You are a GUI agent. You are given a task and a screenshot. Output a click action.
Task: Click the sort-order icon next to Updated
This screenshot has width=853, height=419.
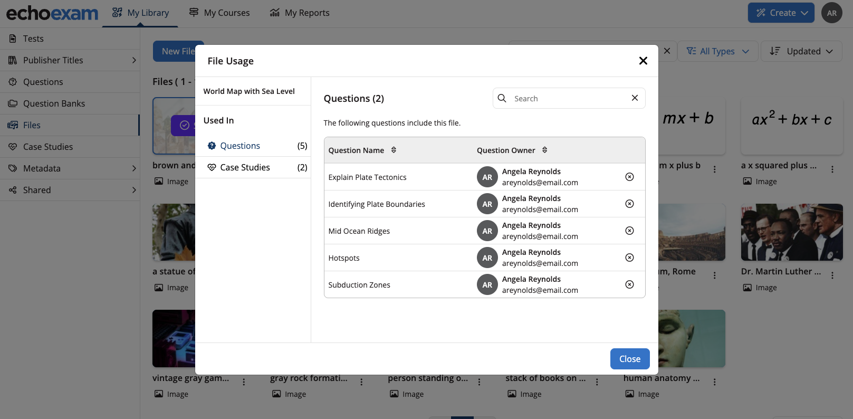pos(775,51)
